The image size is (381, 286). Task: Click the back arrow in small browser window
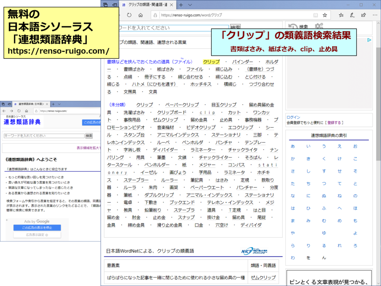pyautogui.click(x=4, y=111)
